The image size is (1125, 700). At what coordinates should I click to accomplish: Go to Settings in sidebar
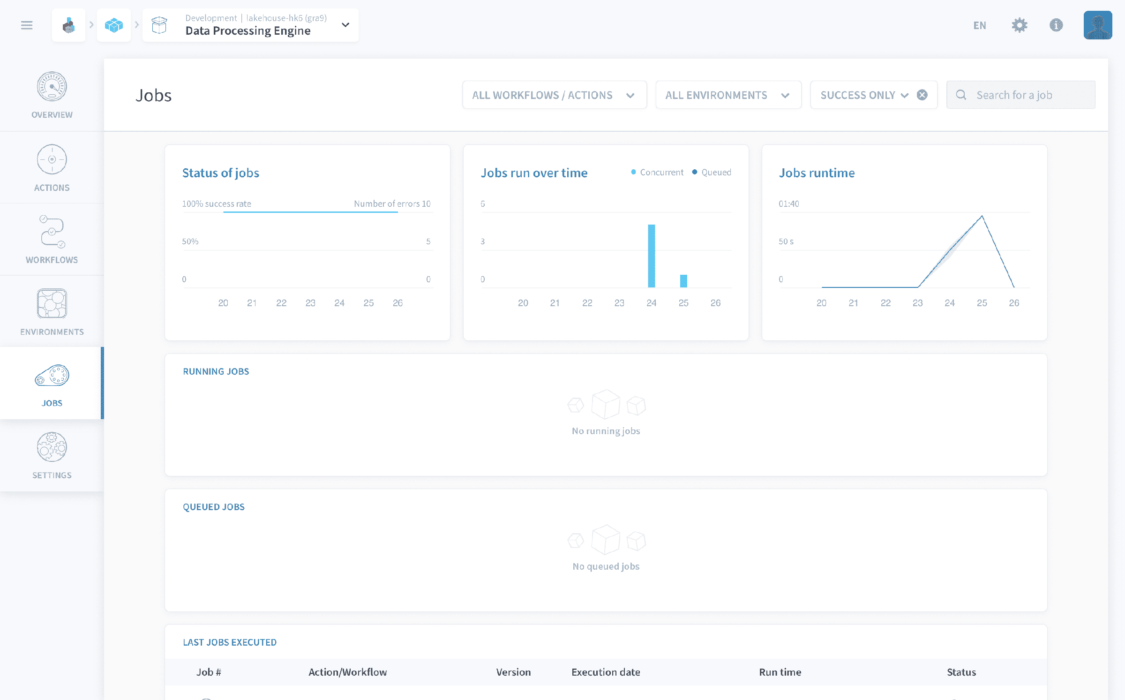[52, 456]
